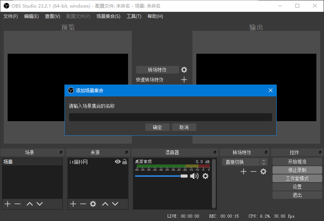Image resolution: width=324 pixels, height=221 pixels.
Task: Mute 桌面音频 speaker icon
Action: point(194,176)
